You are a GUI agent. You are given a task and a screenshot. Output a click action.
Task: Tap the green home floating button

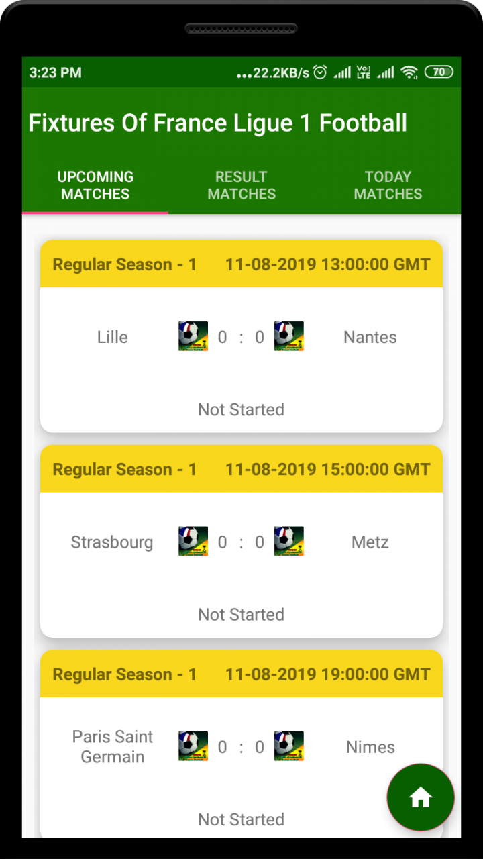tap(421, 797)
